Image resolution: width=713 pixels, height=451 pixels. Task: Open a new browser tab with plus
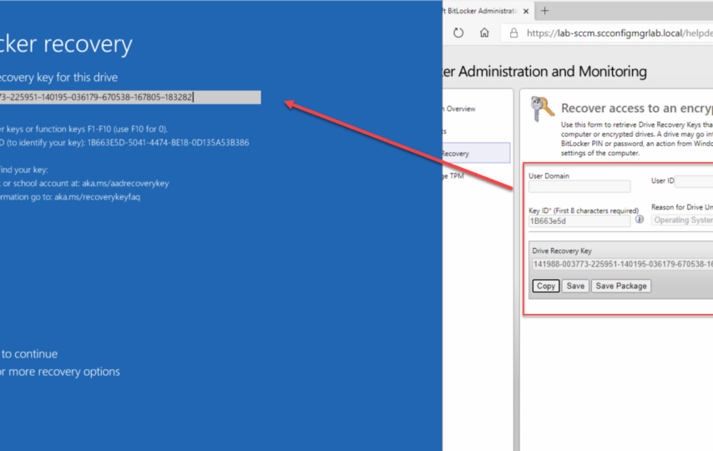click(544, 11)
